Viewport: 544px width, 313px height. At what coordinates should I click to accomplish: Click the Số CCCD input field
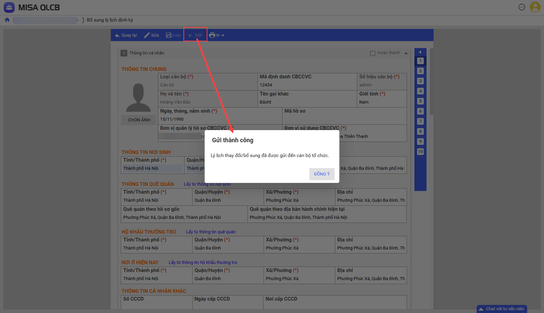tap(157, 305)
